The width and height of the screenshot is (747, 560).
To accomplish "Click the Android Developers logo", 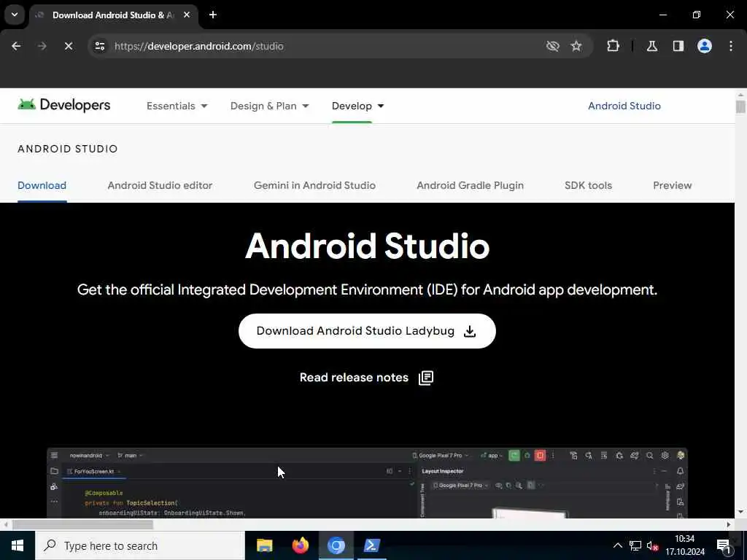I will (64, 105).
